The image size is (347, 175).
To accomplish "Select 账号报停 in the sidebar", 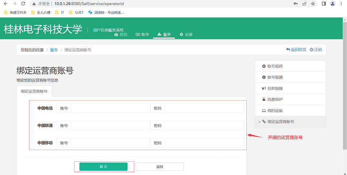I will pyautogui.click(x=275, y=66).
